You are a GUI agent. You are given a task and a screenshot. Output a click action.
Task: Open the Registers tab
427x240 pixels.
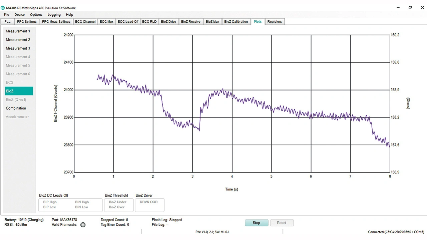[275, 22]
